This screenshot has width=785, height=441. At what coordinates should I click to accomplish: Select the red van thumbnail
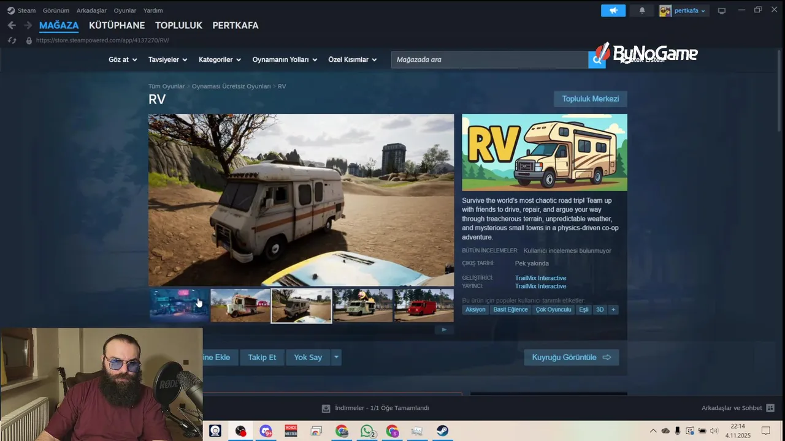(x=424, y=306)
